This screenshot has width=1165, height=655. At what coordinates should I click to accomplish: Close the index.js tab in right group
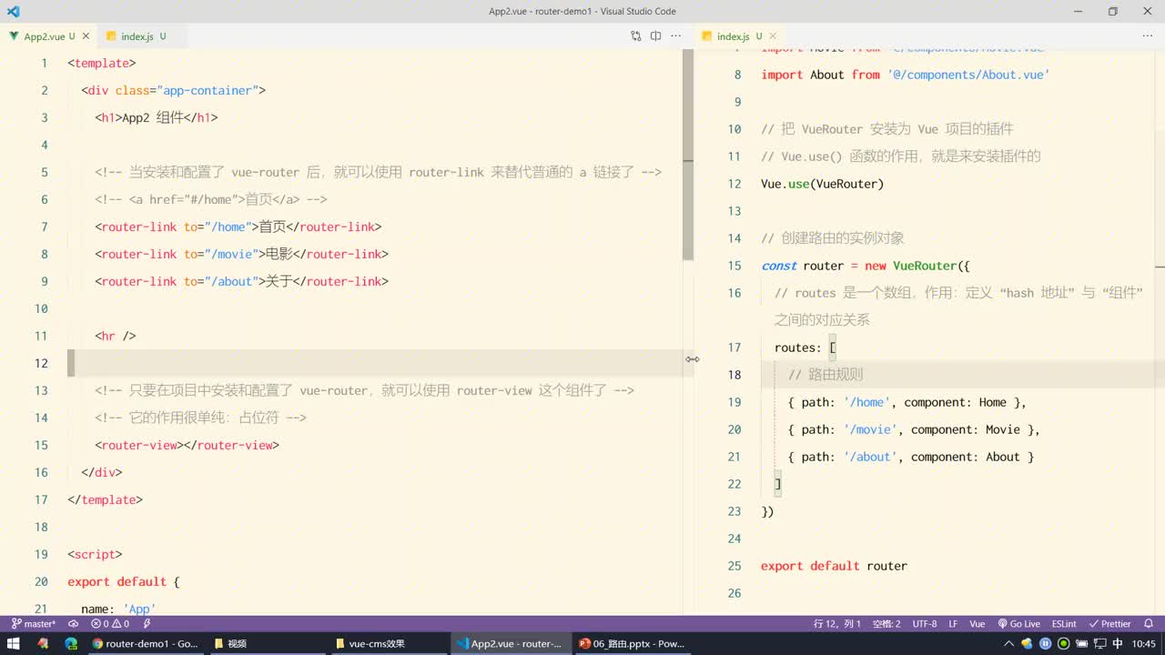click(773, 36)
